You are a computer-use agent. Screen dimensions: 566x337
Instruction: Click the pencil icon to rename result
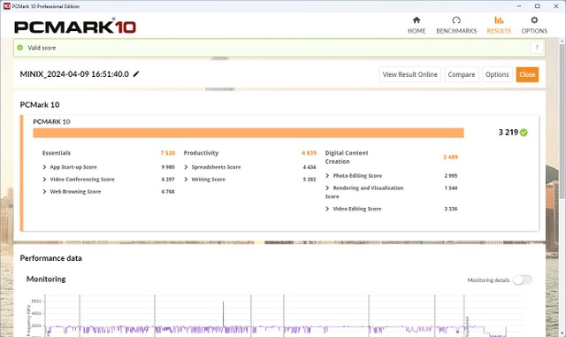136,74
